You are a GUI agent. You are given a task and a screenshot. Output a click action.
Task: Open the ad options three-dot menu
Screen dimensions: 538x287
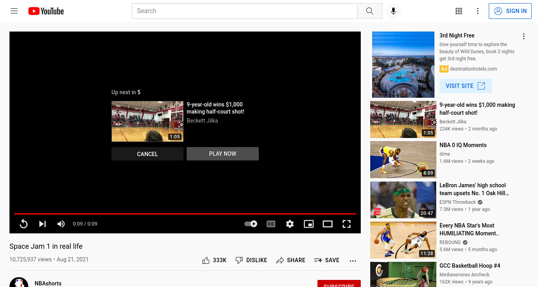(x=524, y=36)
